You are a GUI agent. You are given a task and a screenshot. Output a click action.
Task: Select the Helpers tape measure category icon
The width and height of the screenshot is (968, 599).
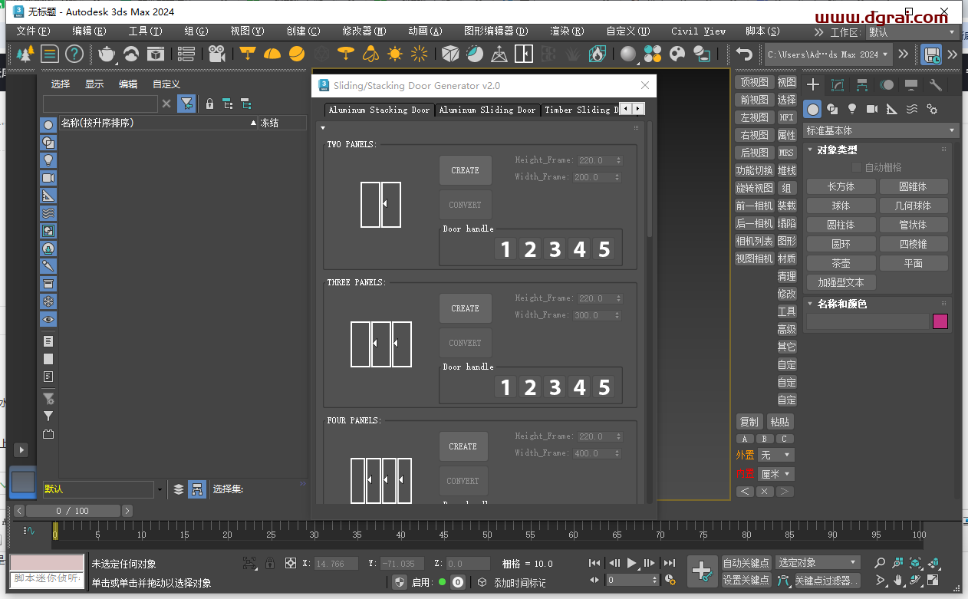click(892, 109)
